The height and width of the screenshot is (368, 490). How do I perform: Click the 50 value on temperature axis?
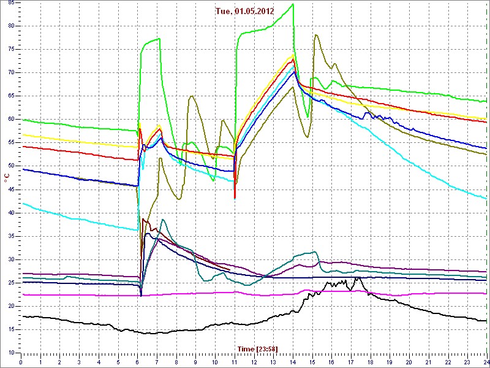(x=12, y=166)
